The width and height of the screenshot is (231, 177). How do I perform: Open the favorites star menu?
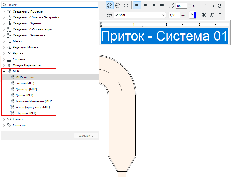109,15
